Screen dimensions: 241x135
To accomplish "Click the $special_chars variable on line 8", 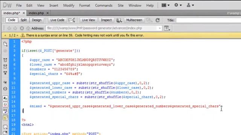I will click(x=44, y=74).
